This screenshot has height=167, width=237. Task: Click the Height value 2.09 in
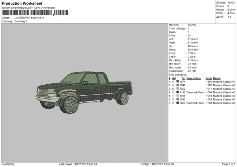click(x=231, y=9)
